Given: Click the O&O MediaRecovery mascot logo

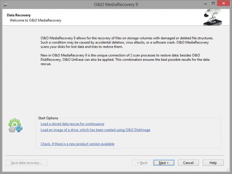Looking at the screenshot, I should 212,17.
